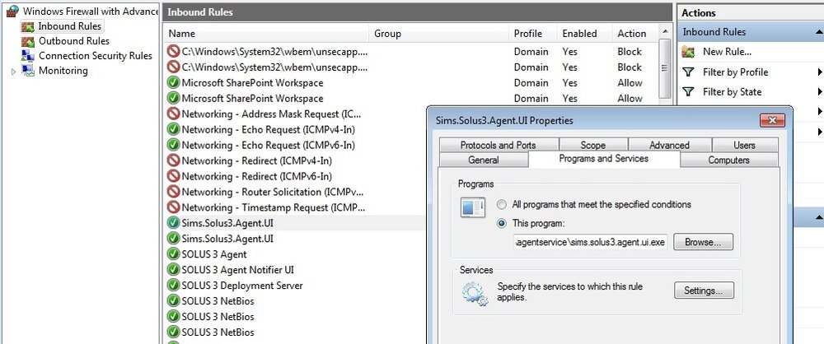Click the Filter by Profile funnel icon
Screen dimensions: 824x344
pos(688,72)
